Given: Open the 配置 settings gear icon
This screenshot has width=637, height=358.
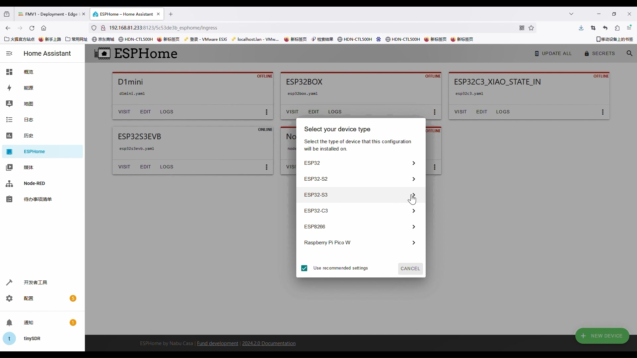Looking at the screenshot, I should pos(9,298).
